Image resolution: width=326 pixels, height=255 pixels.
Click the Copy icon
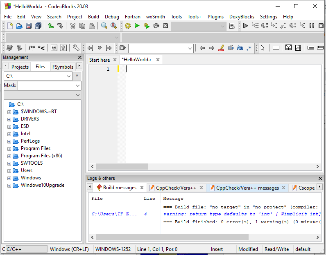coord(82,26)
